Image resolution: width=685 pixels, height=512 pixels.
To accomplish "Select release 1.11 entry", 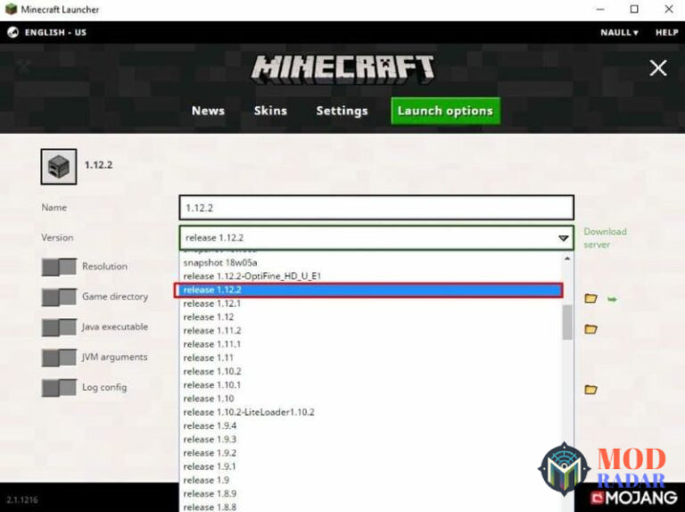I will [x=371, y=358].
